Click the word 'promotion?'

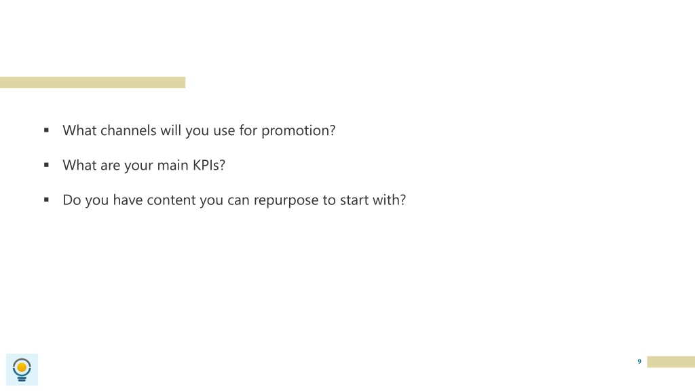point(299,131)
